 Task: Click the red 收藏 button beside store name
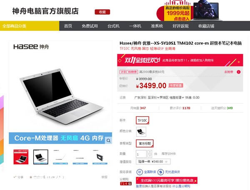pyautogui.click(x=102, y=12)
